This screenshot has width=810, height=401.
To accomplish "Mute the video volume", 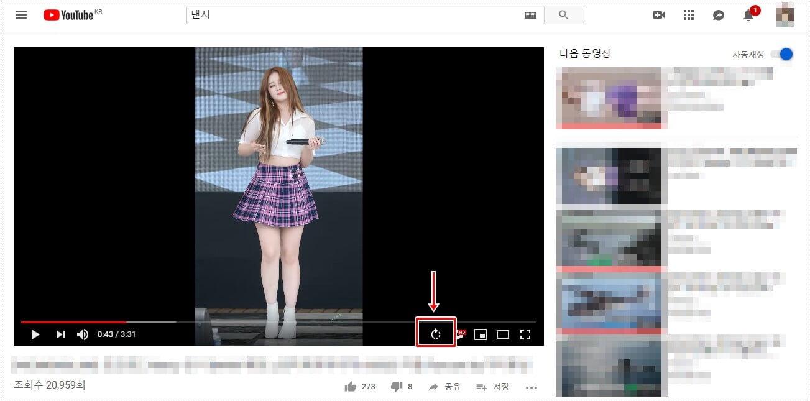I will pos(83,334).
